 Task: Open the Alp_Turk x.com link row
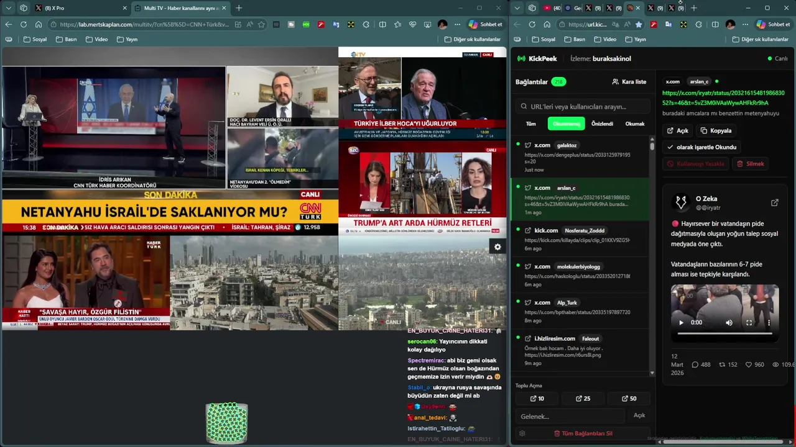point(580,311)
